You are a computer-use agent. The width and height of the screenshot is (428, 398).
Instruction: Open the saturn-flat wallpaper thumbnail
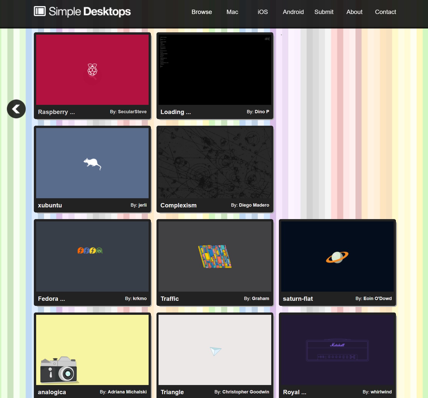[x=337, y=257]
